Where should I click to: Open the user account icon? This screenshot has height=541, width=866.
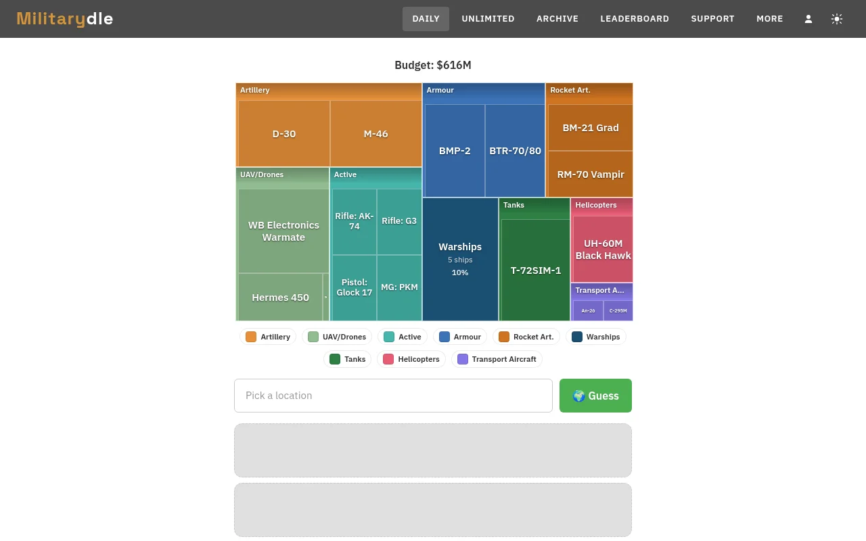coord(808,19)
